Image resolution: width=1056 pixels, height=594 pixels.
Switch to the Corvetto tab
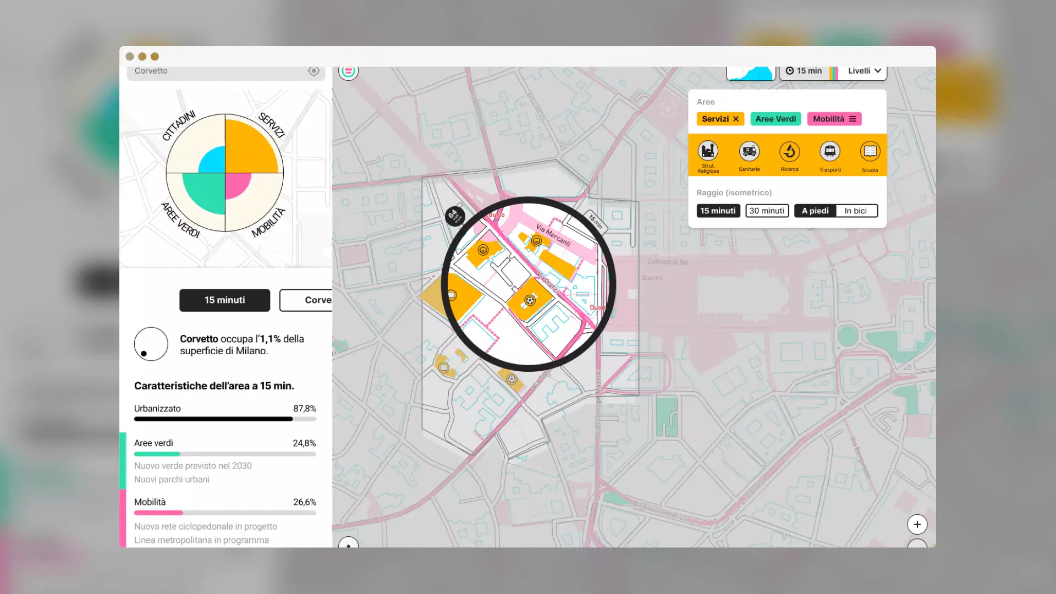pos(306,300)
